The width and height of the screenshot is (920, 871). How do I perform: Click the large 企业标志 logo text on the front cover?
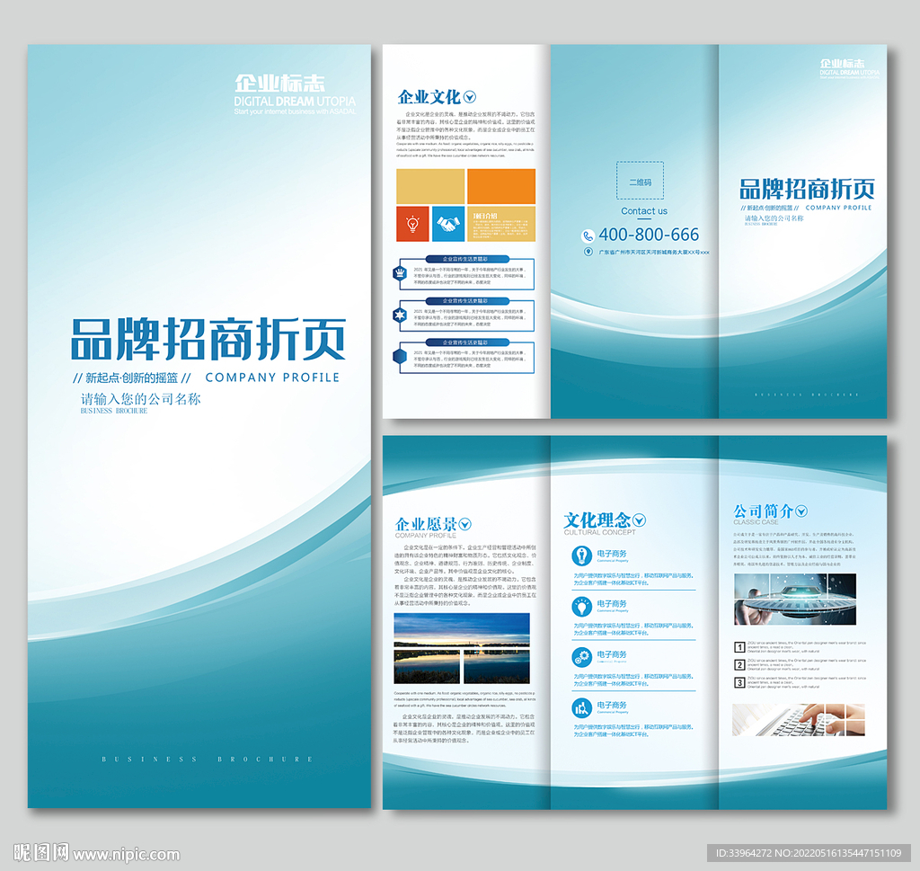tap(280, 84)
